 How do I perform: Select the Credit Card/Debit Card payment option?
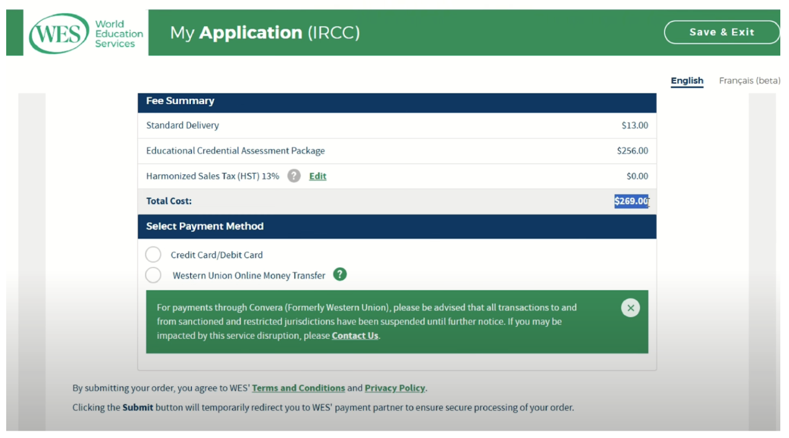[x=153, y=254]
